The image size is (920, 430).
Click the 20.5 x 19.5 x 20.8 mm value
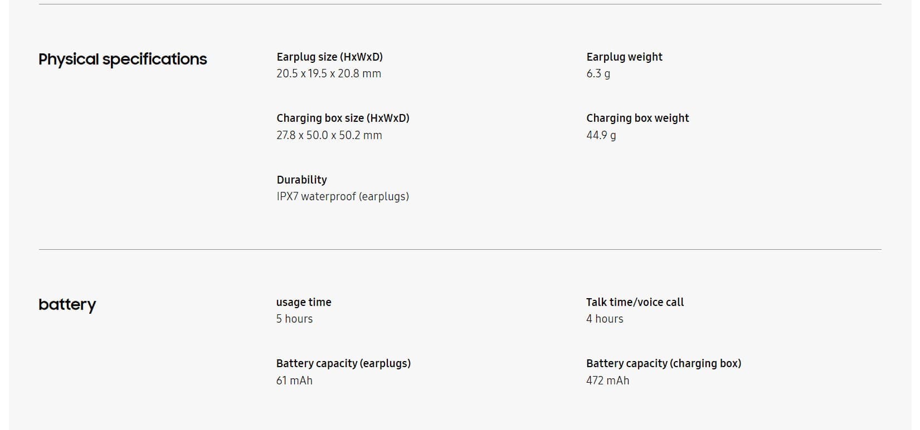click(x=329, y=73)
